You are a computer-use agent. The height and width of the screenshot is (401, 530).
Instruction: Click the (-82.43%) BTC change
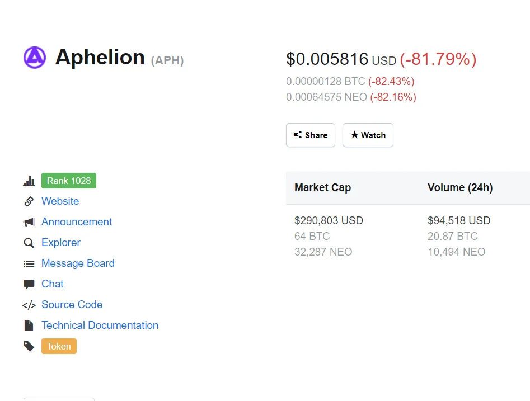point(391,82)
